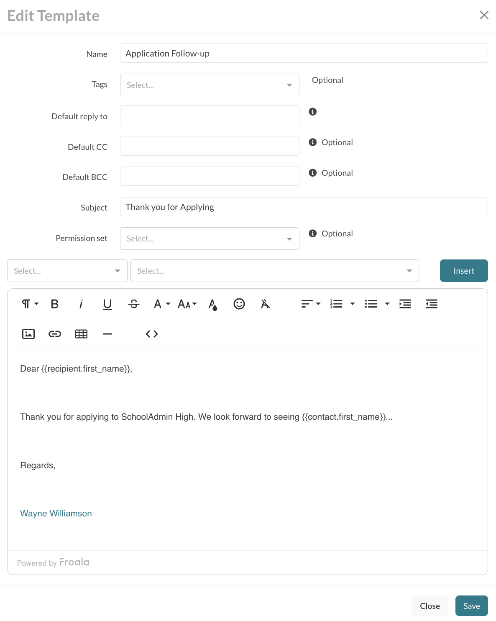This screenshot has width=496, height=621.
Task: Toggle underline text formatting
Action: click(x=107, y=304)
